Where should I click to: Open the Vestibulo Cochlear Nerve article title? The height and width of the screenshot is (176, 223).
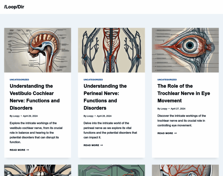point(35,97)
